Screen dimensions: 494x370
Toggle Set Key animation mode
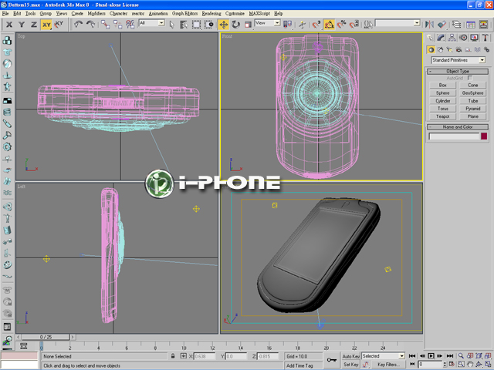tap(350, 365)
